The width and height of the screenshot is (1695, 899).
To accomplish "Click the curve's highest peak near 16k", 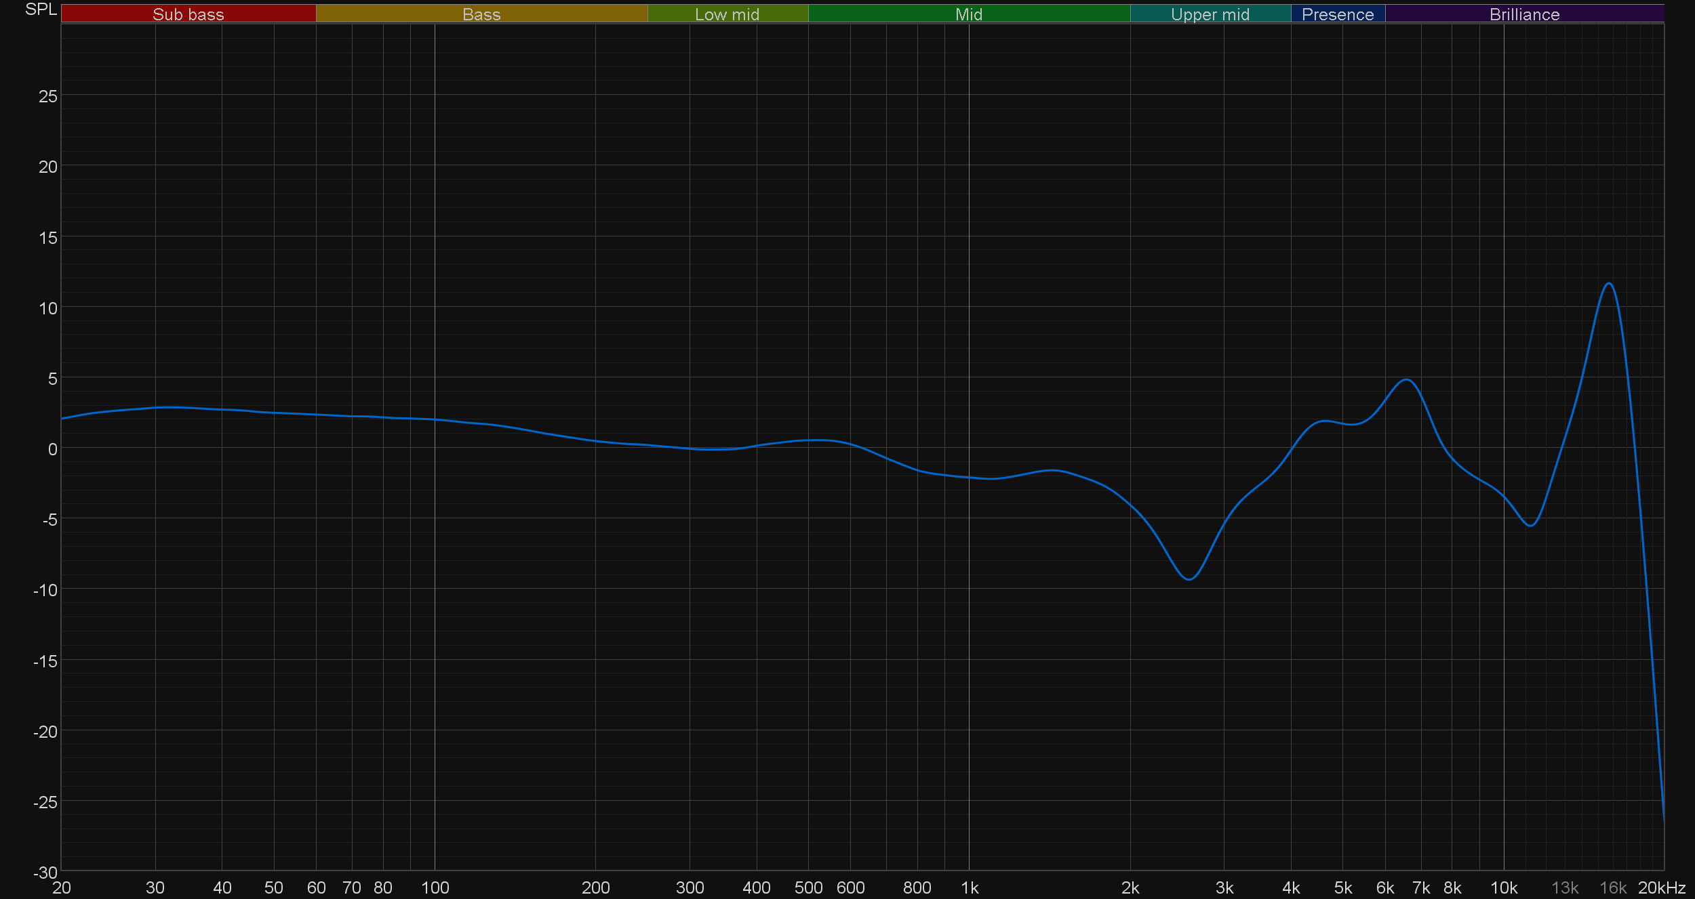I will [1608, 284].
